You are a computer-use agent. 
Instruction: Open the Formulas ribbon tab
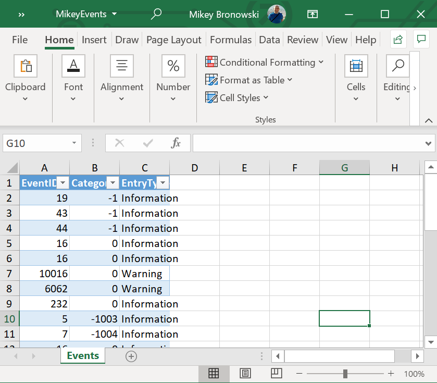(x=231, y=40)
